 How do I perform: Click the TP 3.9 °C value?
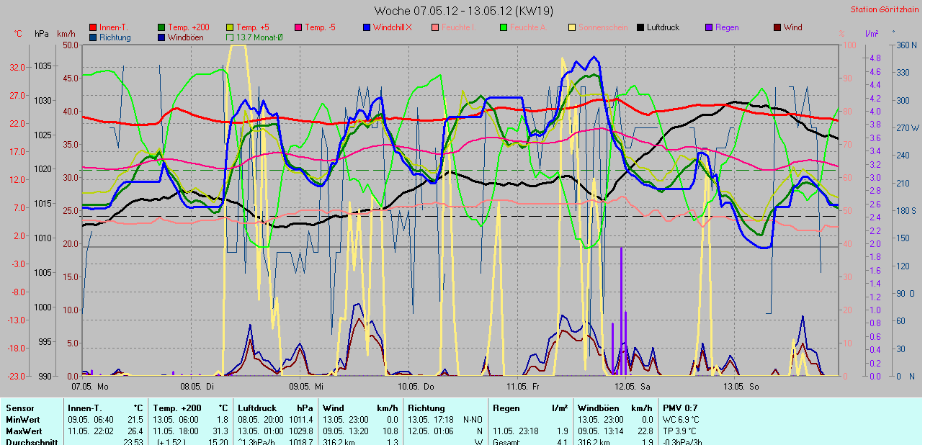(x=679, y=431)
